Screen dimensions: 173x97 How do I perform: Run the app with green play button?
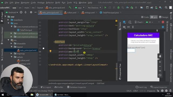[x=105, y=8]
